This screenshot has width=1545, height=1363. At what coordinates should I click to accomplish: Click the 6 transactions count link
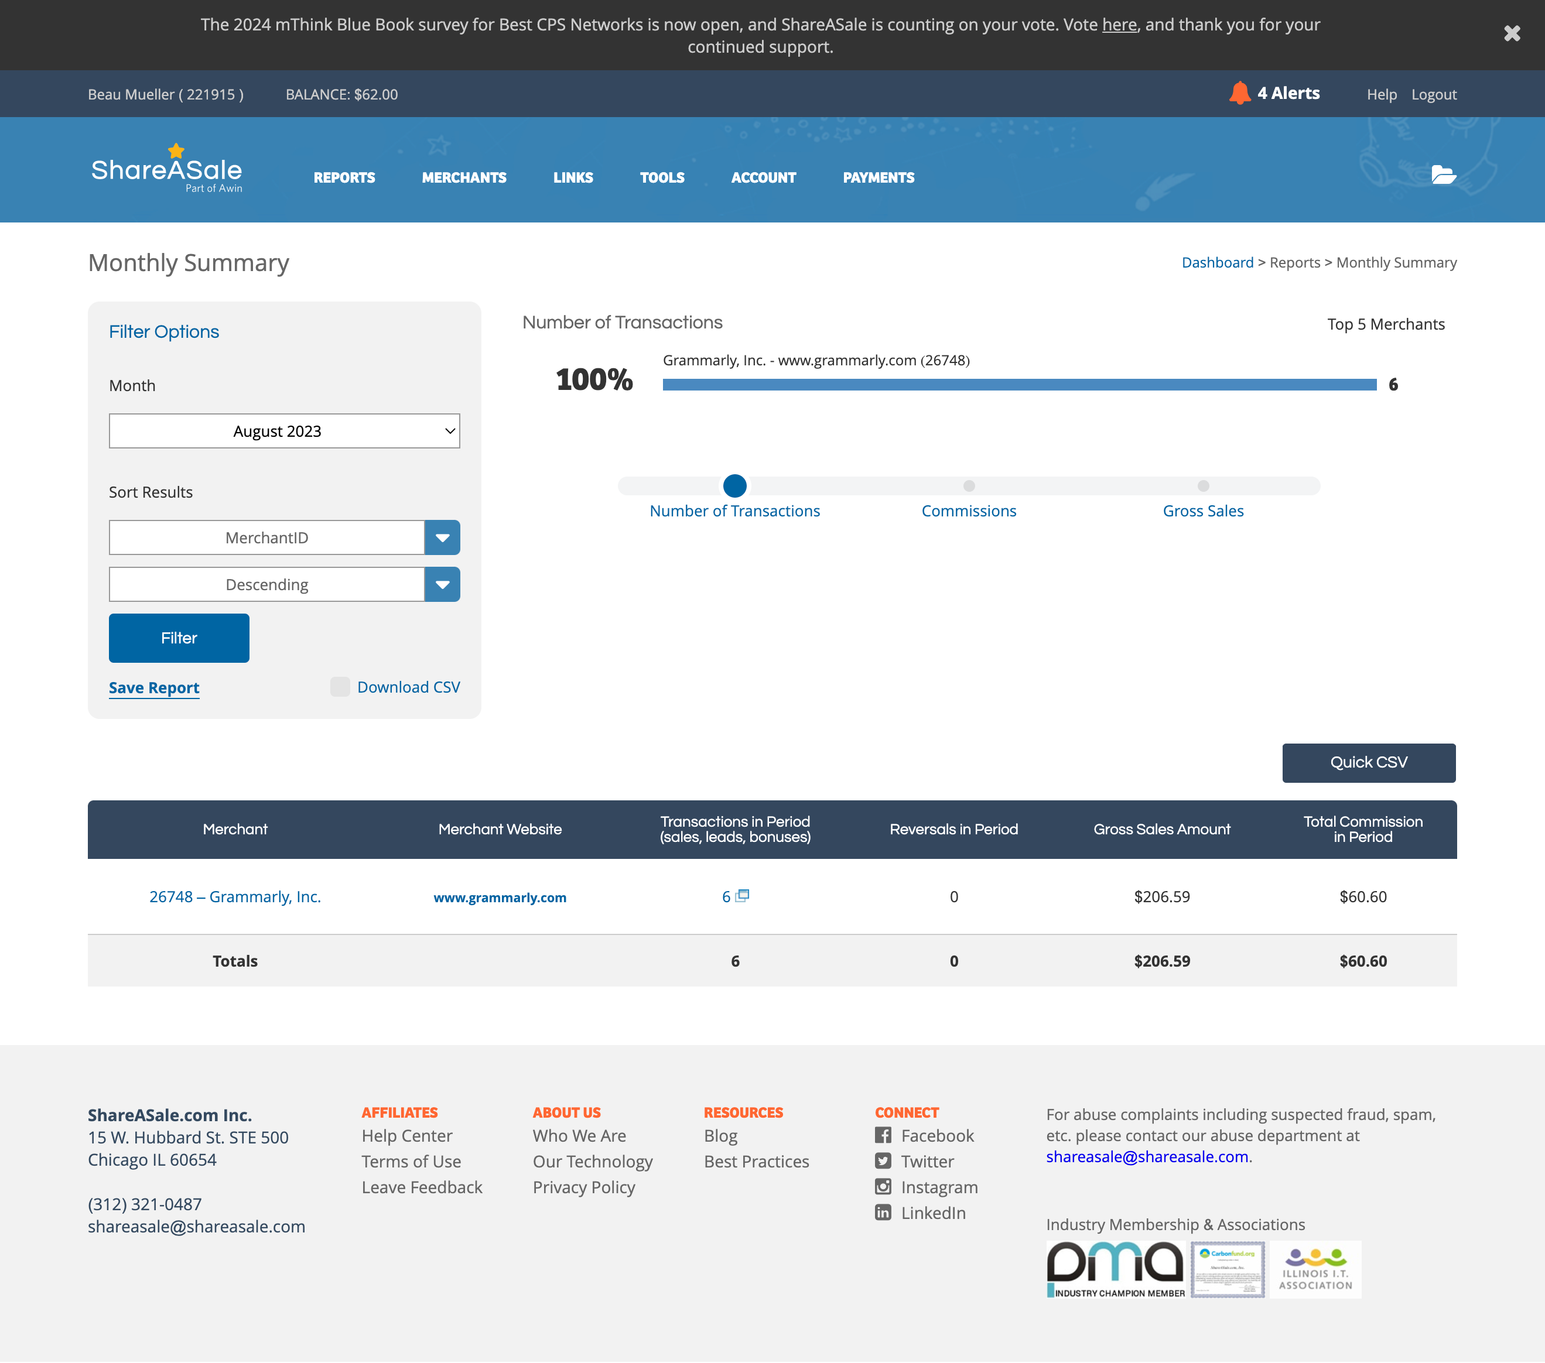726,896
